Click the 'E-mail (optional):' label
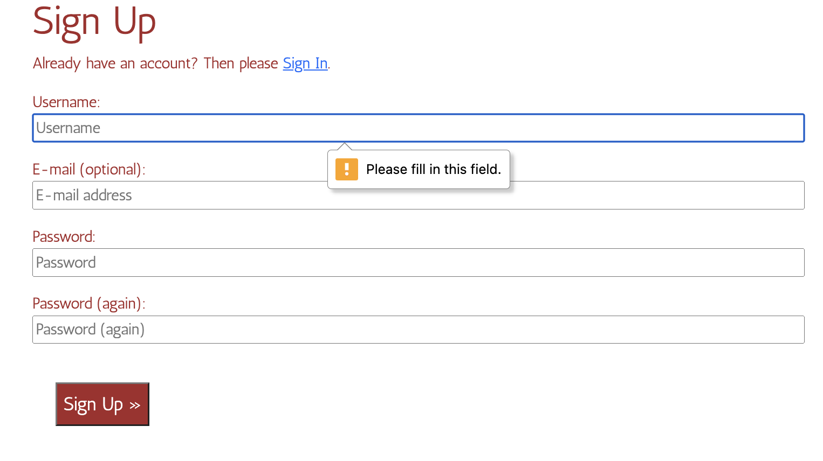The width and height of the screenshot is (823, 461). click(x=88, y=170)
